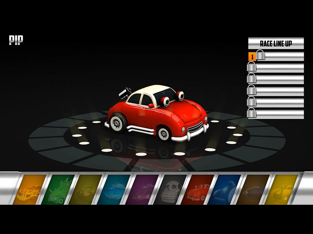Select the fourth locked lineup padlock
Viewport: 313px width, 234px height.
tap(252, 90)
